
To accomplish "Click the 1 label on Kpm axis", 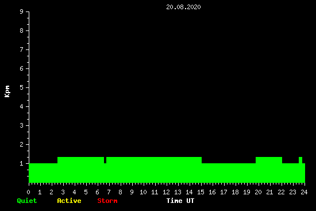I will tap(22, 163).
